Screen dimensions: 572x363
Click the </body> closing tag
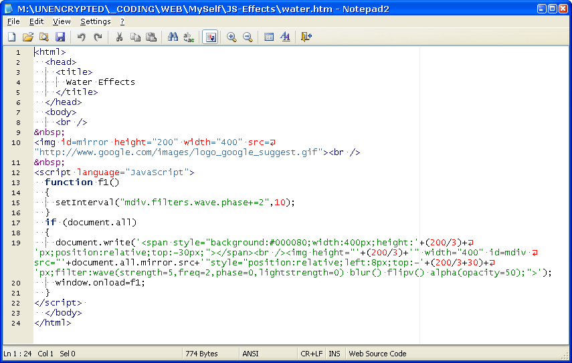(64, 313)
